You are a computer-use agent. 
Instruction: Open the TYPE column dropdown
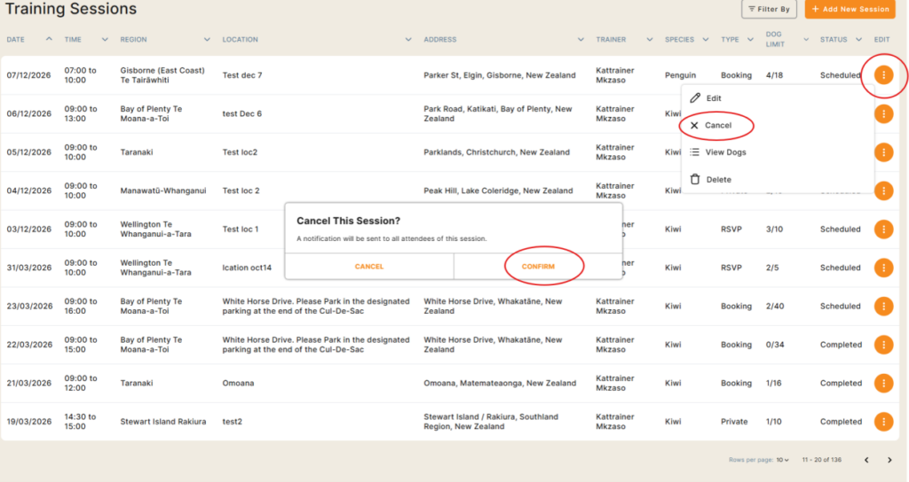click(x=750, y=39)
